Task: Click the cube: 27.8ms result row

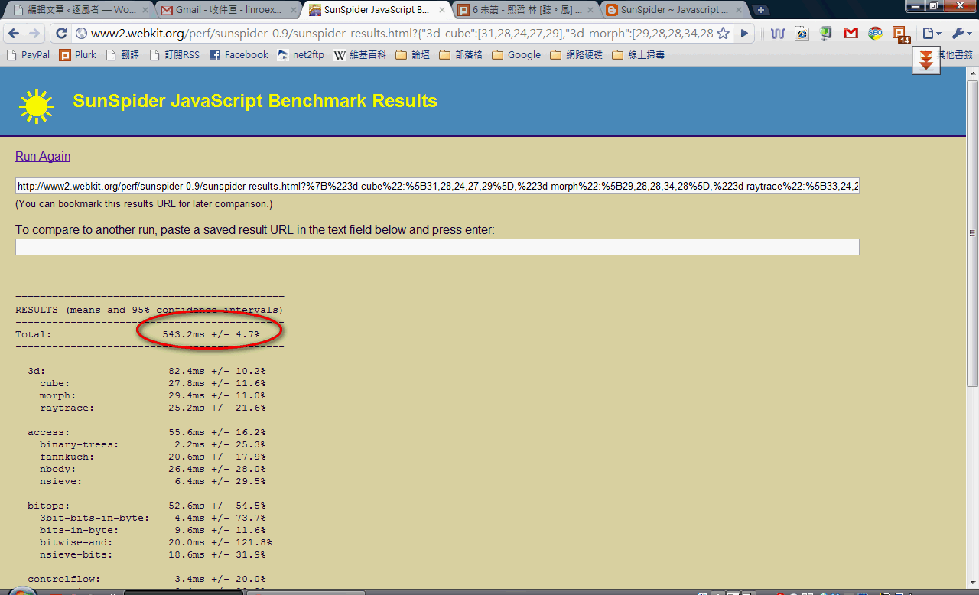Action: (153, 383)
